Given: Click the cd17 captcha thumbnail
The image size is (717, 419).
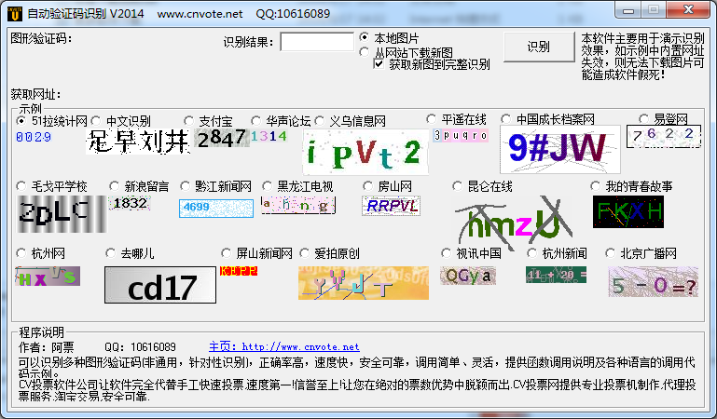Looking at the screenshot, I should coord(159,286).
